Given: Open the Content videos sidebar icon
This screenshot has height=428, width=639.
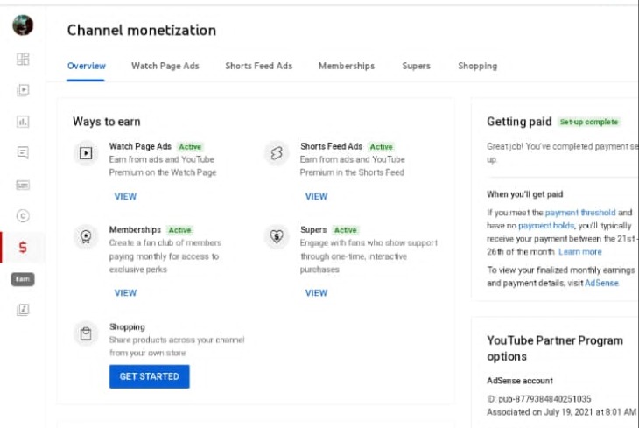Looking at the screenshot, I should (23, 90).
